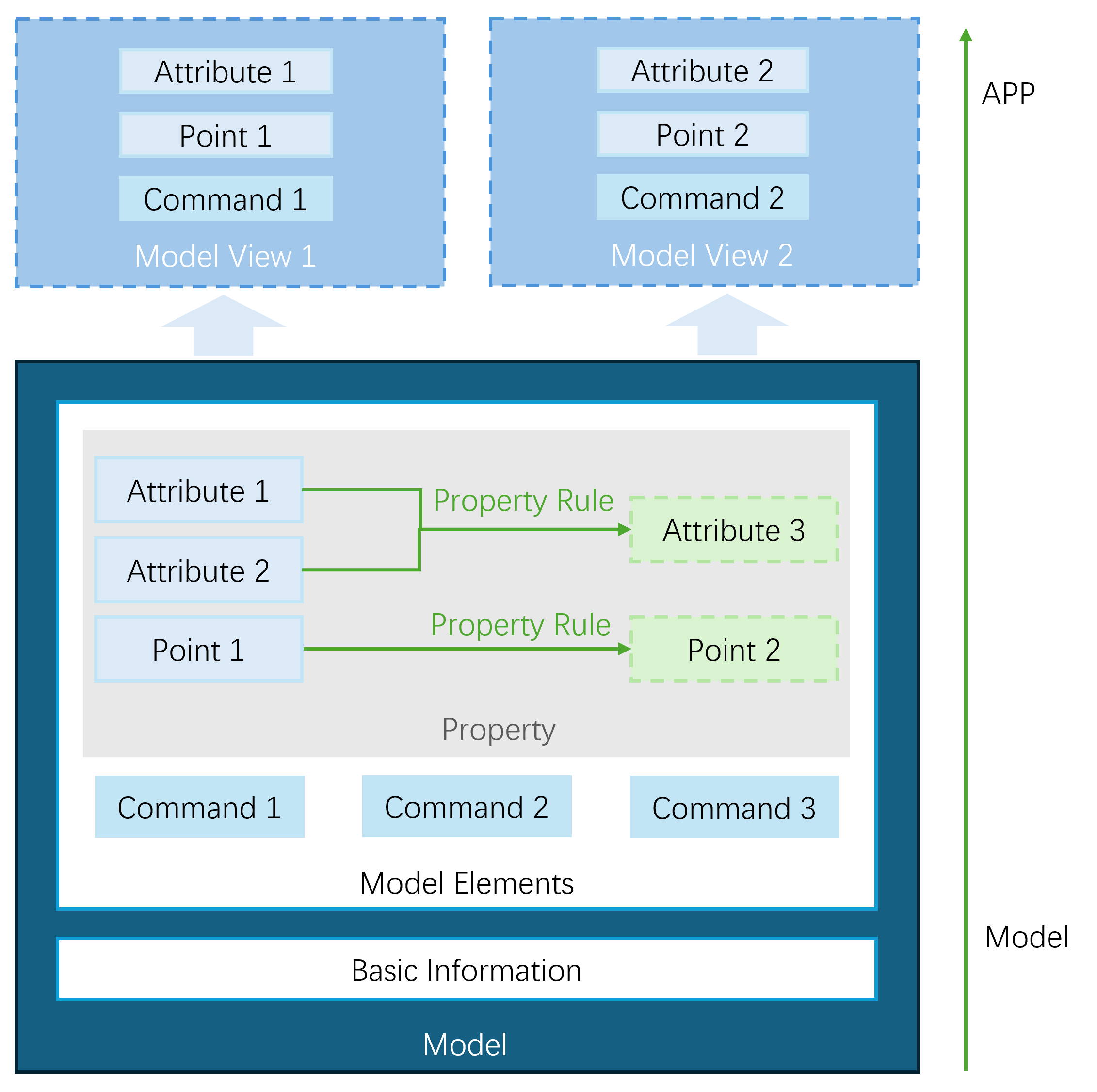Click the Point 2 box in Model View 2
The height and width of the screenshot is (1092, 1097).
click(x=702, y=134)
